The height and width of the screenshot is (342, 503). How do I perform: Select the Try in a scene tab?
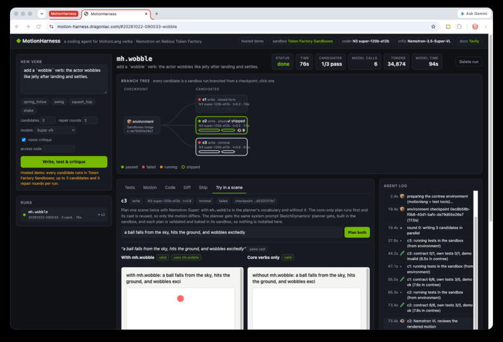point(229,187)
